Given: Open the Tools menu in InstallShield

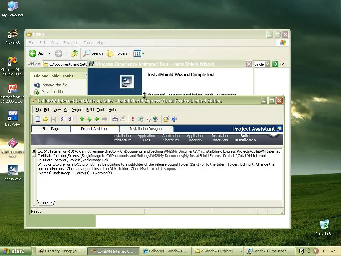Looking at the screenshot, I should coord(101,110).
